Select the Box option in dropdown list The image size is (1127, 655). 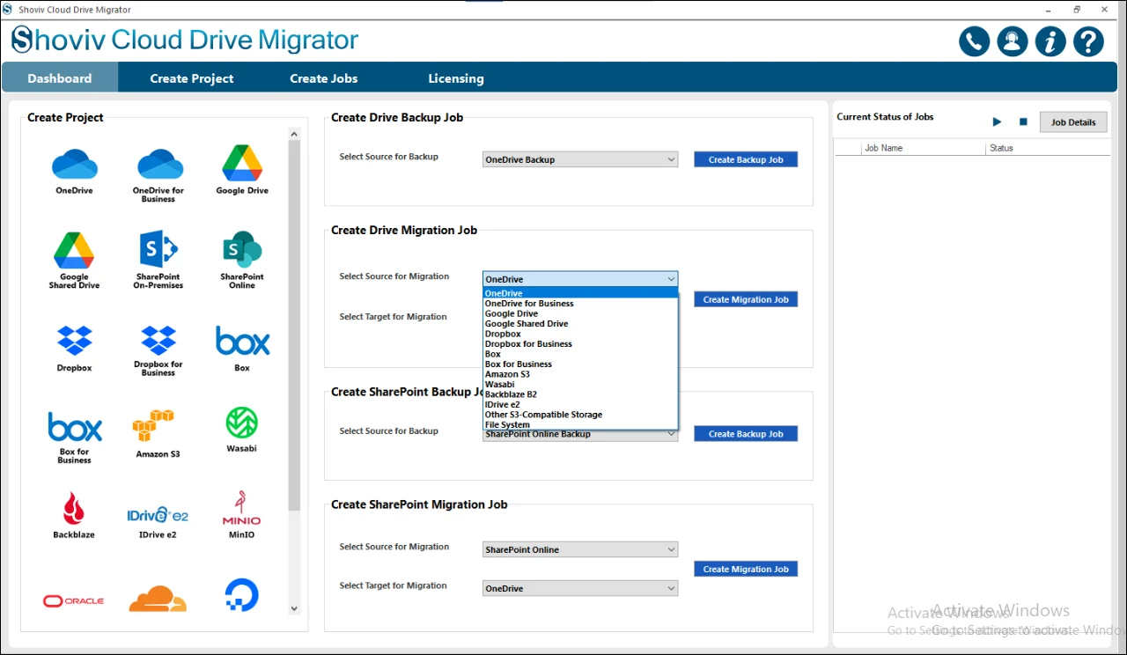click(x=580, y=354)
